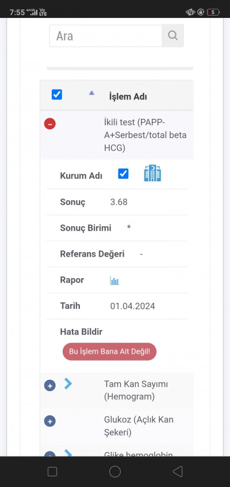Expand Tam Kan Sayımı with plus button
This screenshot has height=487, width=230.
point(50,385)
